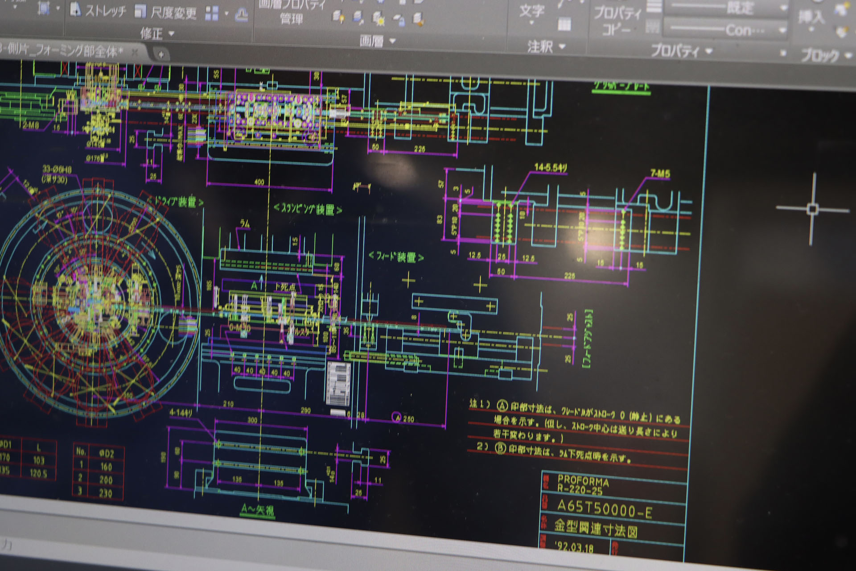Click the layer icon with padlock
The height and width of the screenshot is (571, 856).
click(x=399, y=20)
